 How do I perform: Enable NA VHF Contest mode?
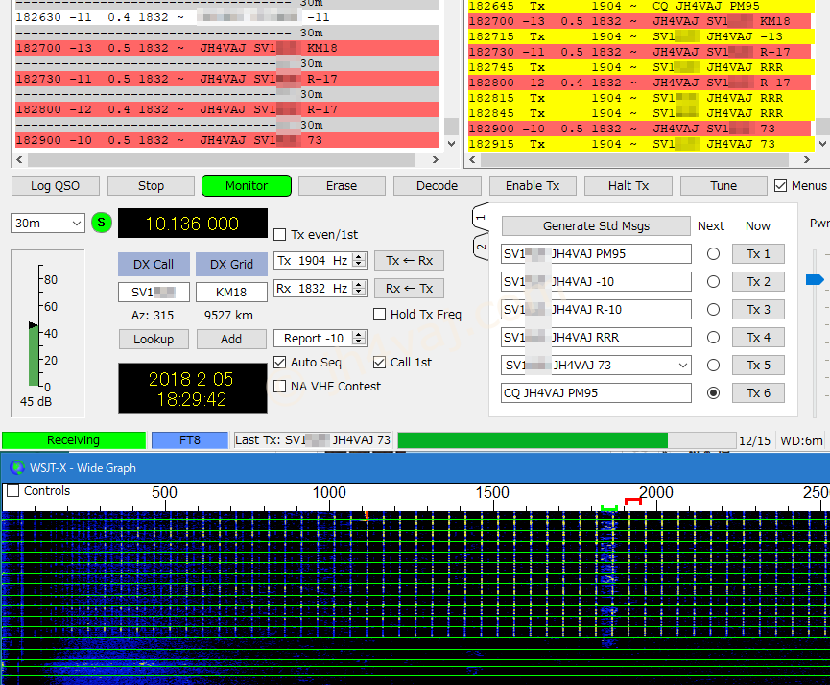tap(279, 387)
